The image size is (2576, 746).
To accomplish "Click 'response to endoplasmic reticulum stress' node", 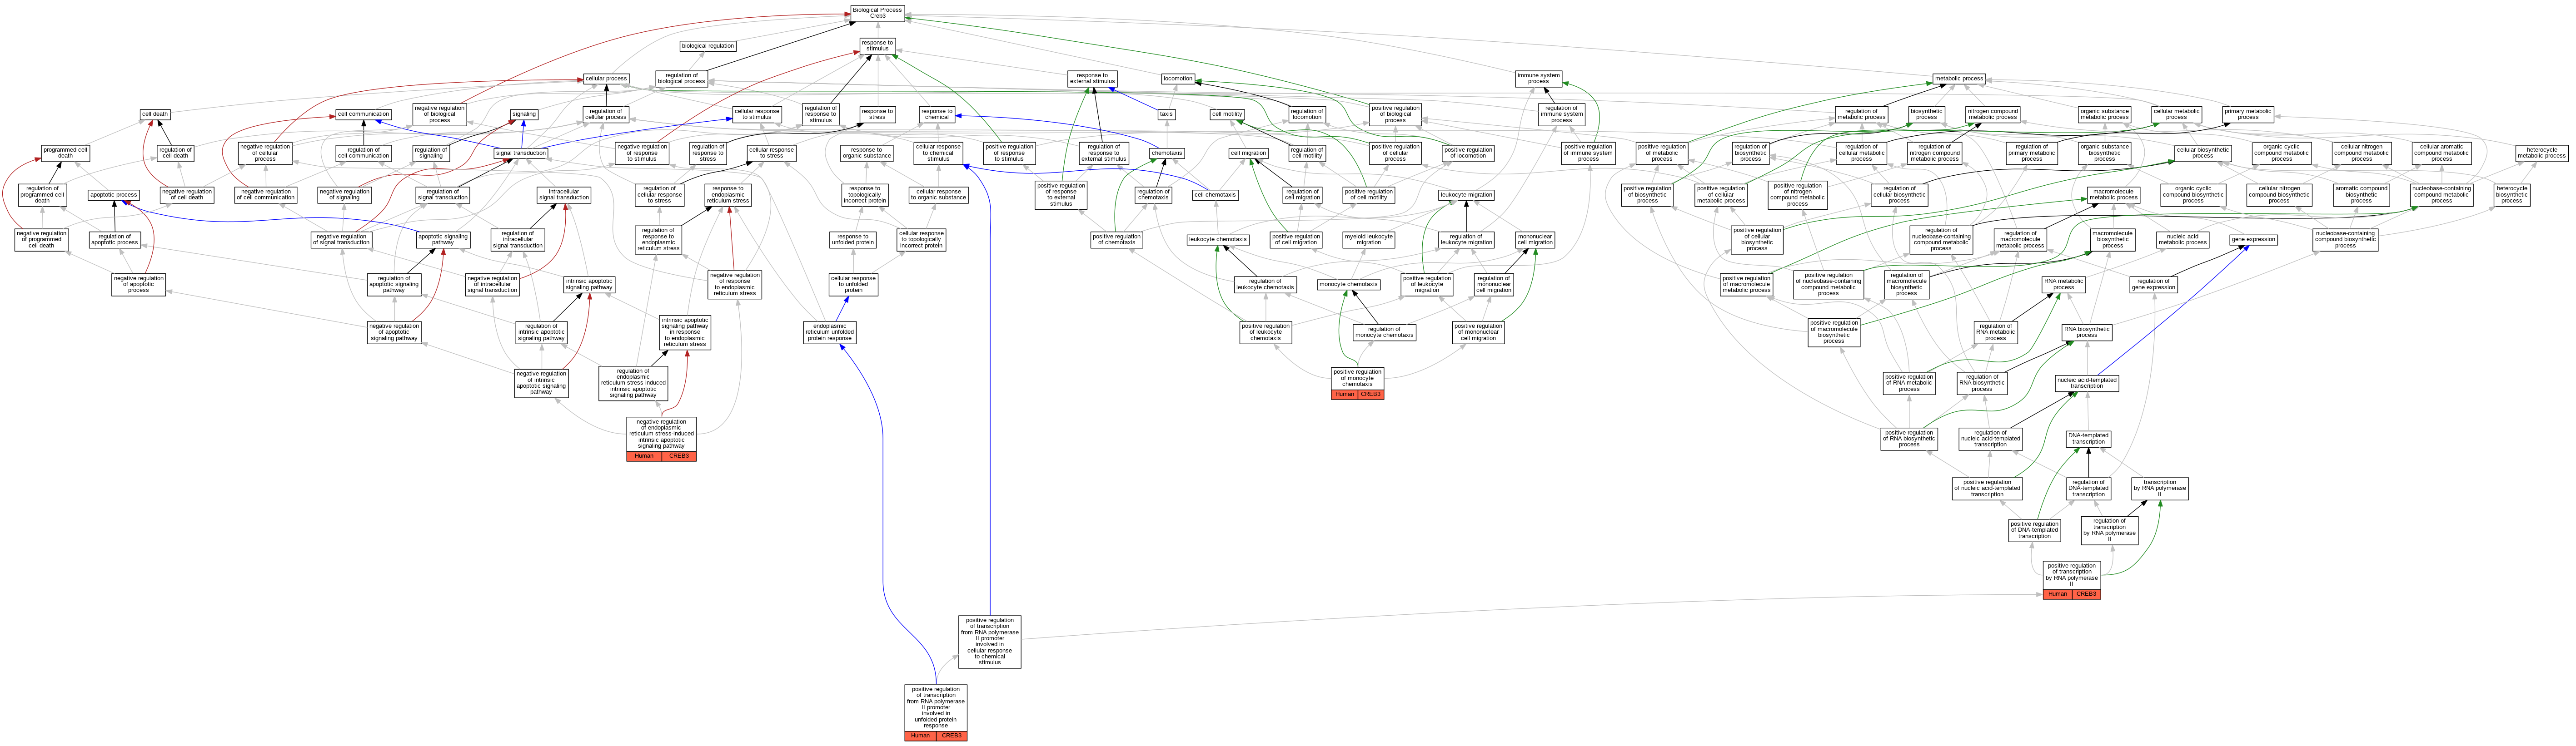I will pyautogui.click(x=728, y=195).
